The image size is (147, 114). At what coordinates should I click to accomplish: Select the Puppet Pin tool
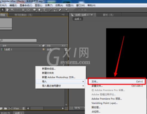[x=67, y=10]
